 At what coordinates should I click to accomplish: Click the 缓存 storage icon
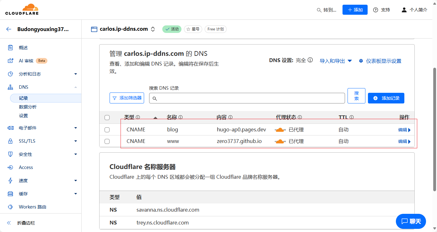pyautogui.click(x=10, y=194)
